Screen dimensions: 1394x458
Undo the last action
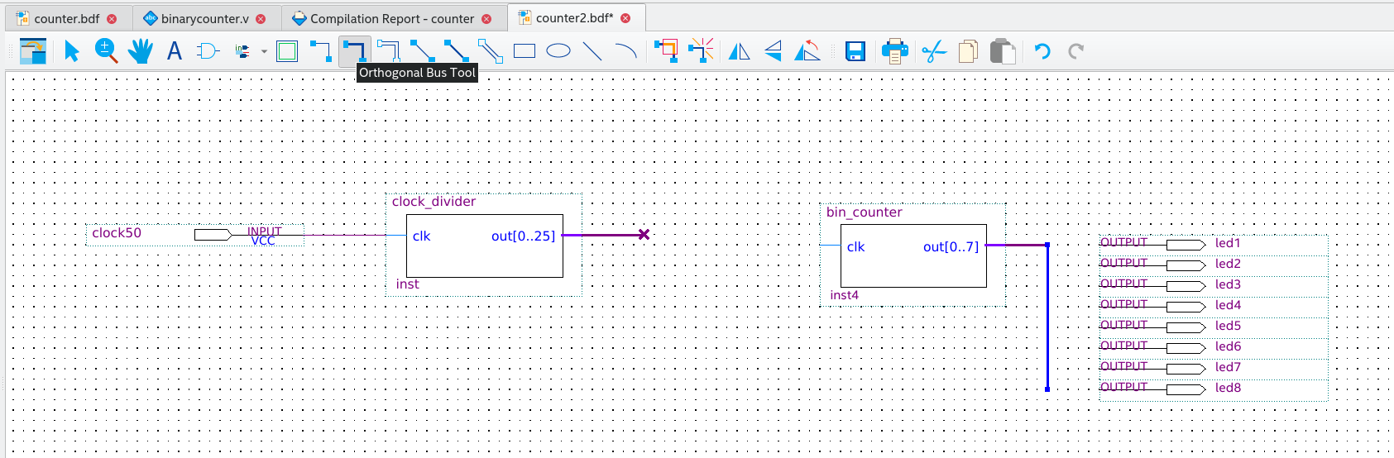point(1042,51)
